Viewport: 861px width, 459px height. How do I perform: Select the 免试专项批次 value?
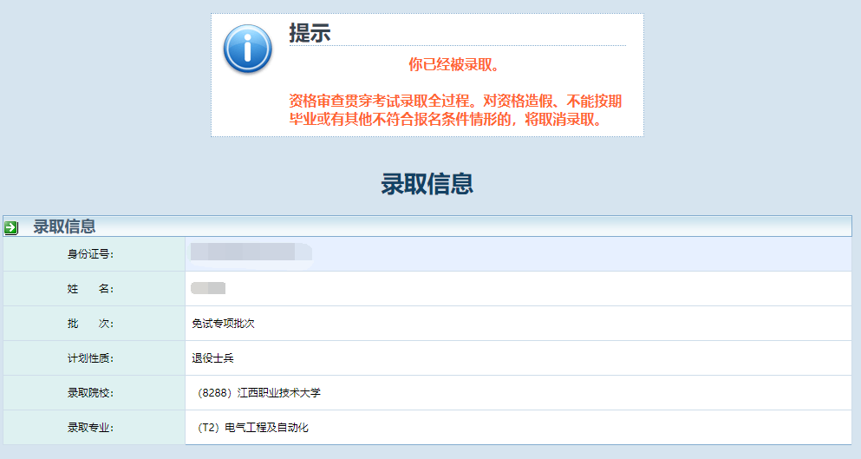(x=223, y=324)
